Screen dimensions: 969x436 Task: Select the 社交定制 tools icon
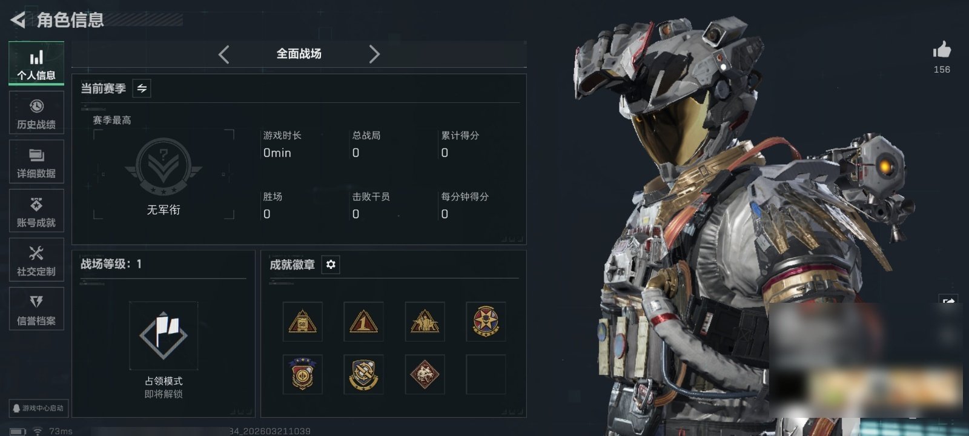pyautogui.click(x=36, y=260)
